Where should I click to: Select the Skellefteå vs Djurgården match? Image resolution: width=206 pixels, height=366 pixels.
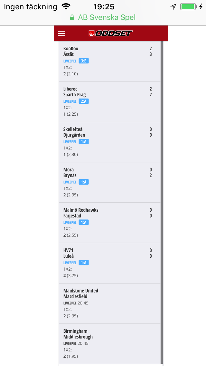[x=110, y=142]
